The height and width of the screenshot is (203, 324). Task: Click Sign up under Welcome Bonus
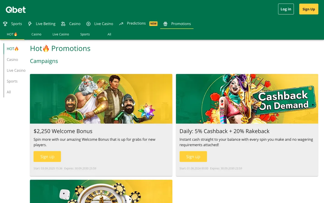point(47,157)
